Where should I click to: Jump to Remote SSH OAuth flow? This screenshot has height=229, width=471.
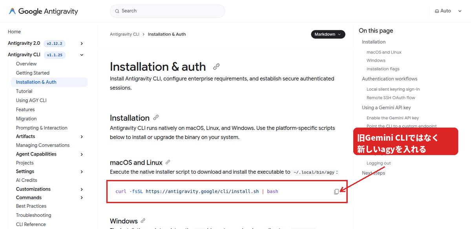point(391,98)
